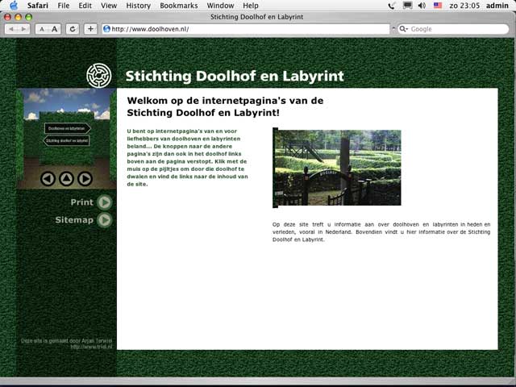Click the add bookmark plus button
The image size is (516, 387).
[x=90, y=29]
